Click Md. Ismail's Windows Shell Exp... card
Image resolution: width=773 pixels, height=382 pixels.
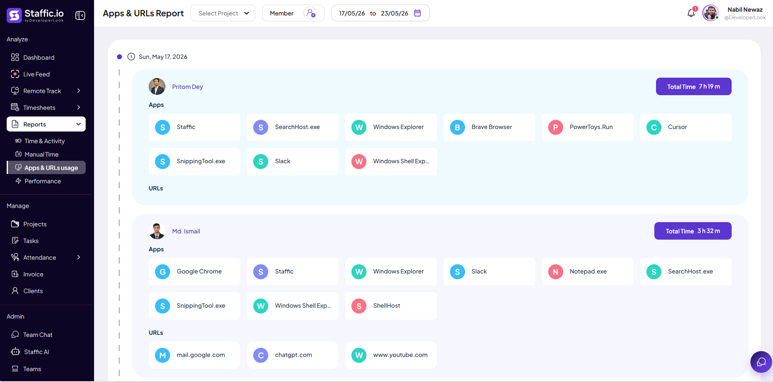(x=292, y=306)
